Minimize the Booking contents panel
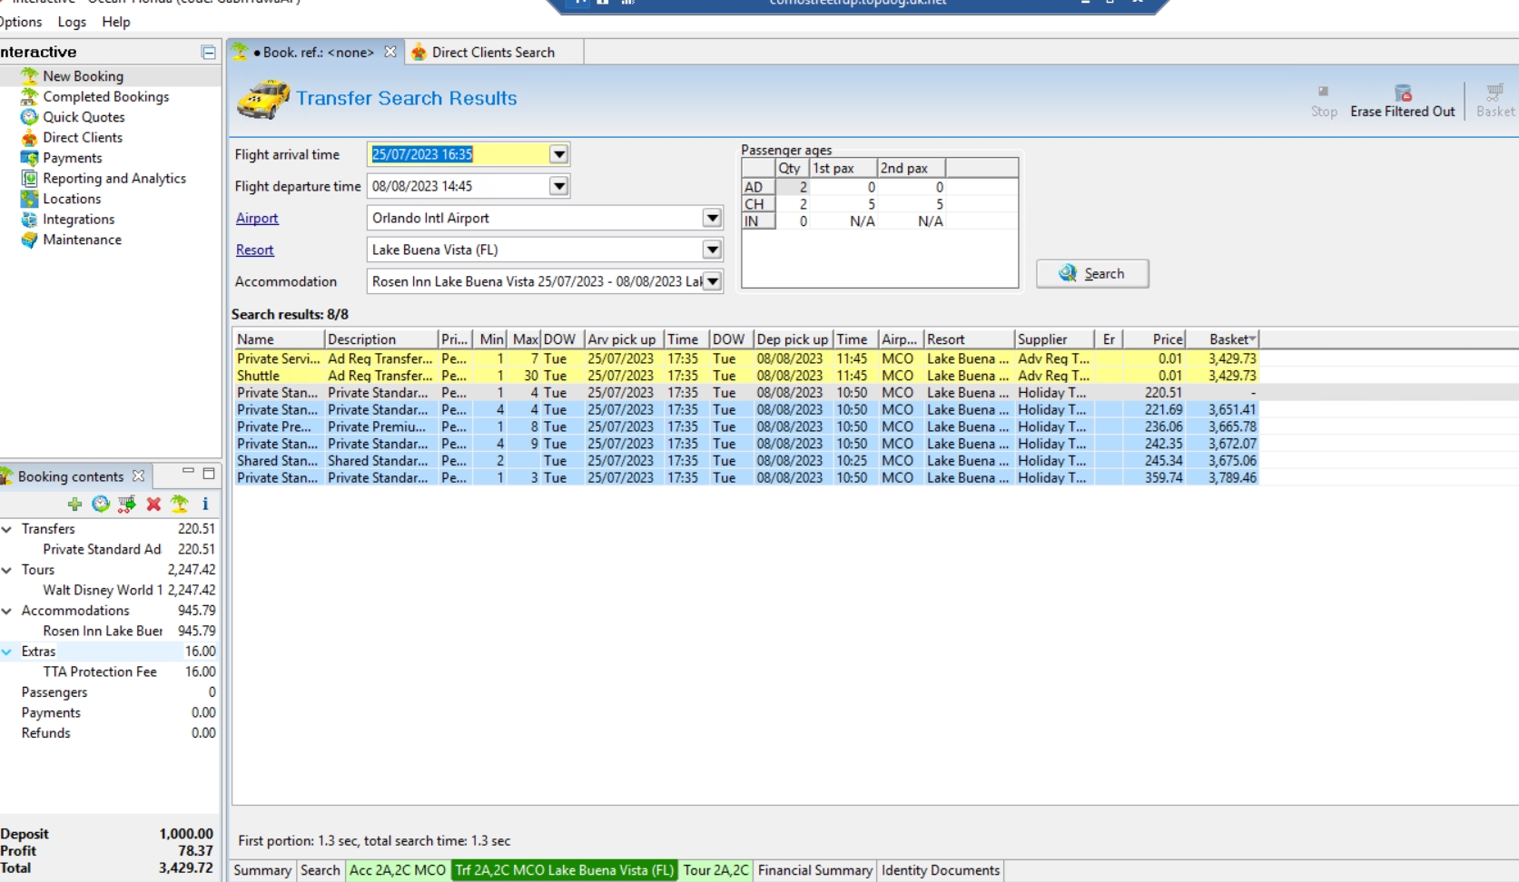 tap(188, 473)
